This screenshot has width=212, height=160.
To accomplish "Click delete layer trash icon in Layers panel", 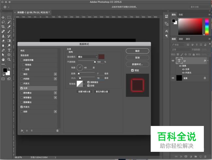I will click(x=205, y=156).
